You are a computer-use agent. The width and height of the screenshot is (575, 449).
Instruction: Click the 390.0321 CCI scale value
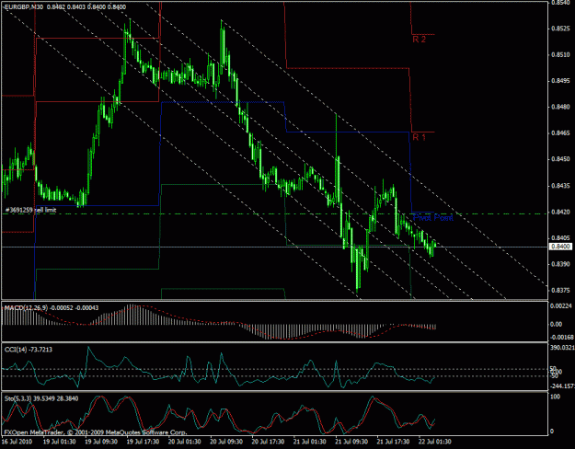pyautogui.click(x=562, y=347)
